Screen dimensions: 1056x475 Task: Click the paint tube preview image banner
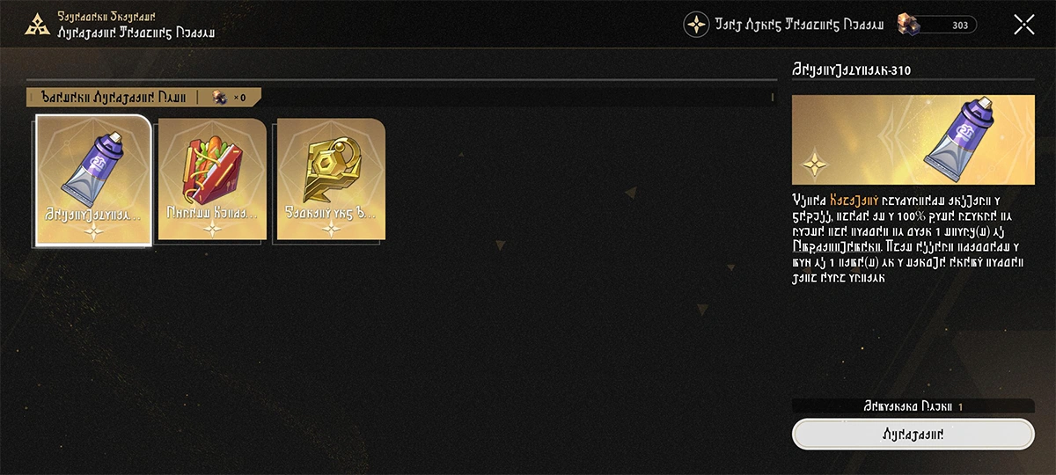coord(913,140)
